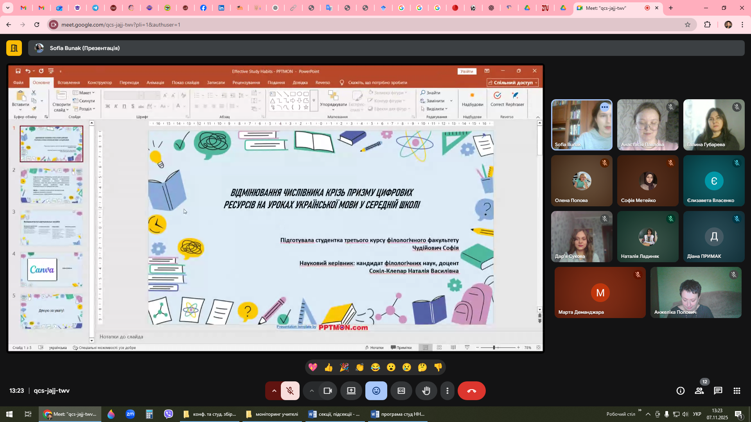Unmute the microphone
Viewport: 751px width, 422px height.
click(x=290, y=391)
